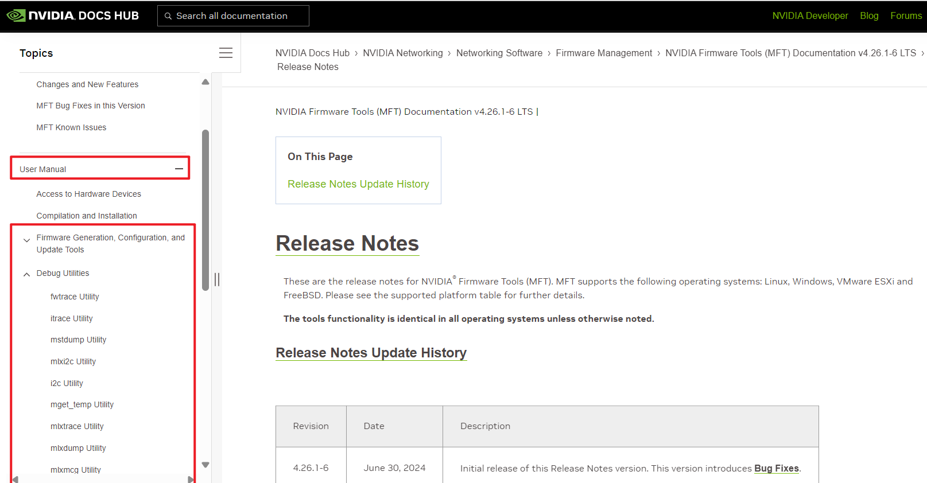Open mlxdump Utility page
927x483 pixels.
[x=78, y=448]
